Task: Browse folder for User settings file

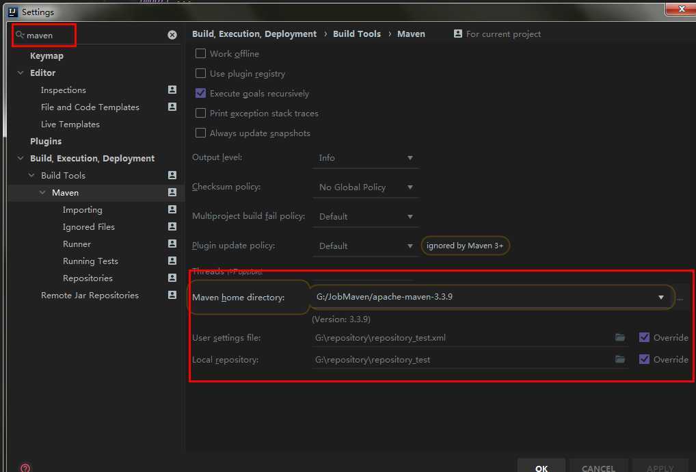Action: (620, 337)
